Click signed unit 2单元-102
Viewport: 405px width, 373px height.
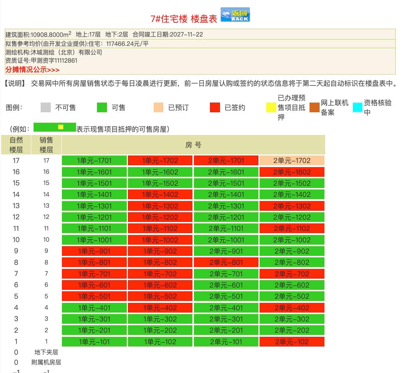292,342
